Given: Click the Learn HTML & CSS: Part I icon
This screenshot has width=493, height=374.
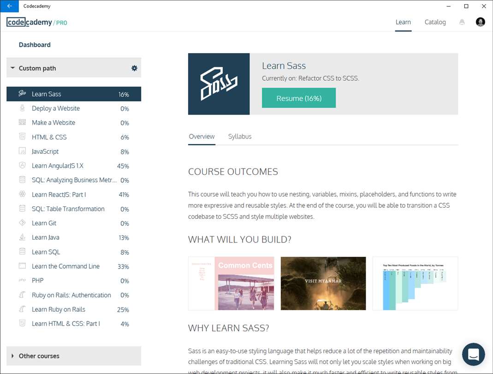Looking at the screenshot, I should pyautogui.click(x=22, y=323).
